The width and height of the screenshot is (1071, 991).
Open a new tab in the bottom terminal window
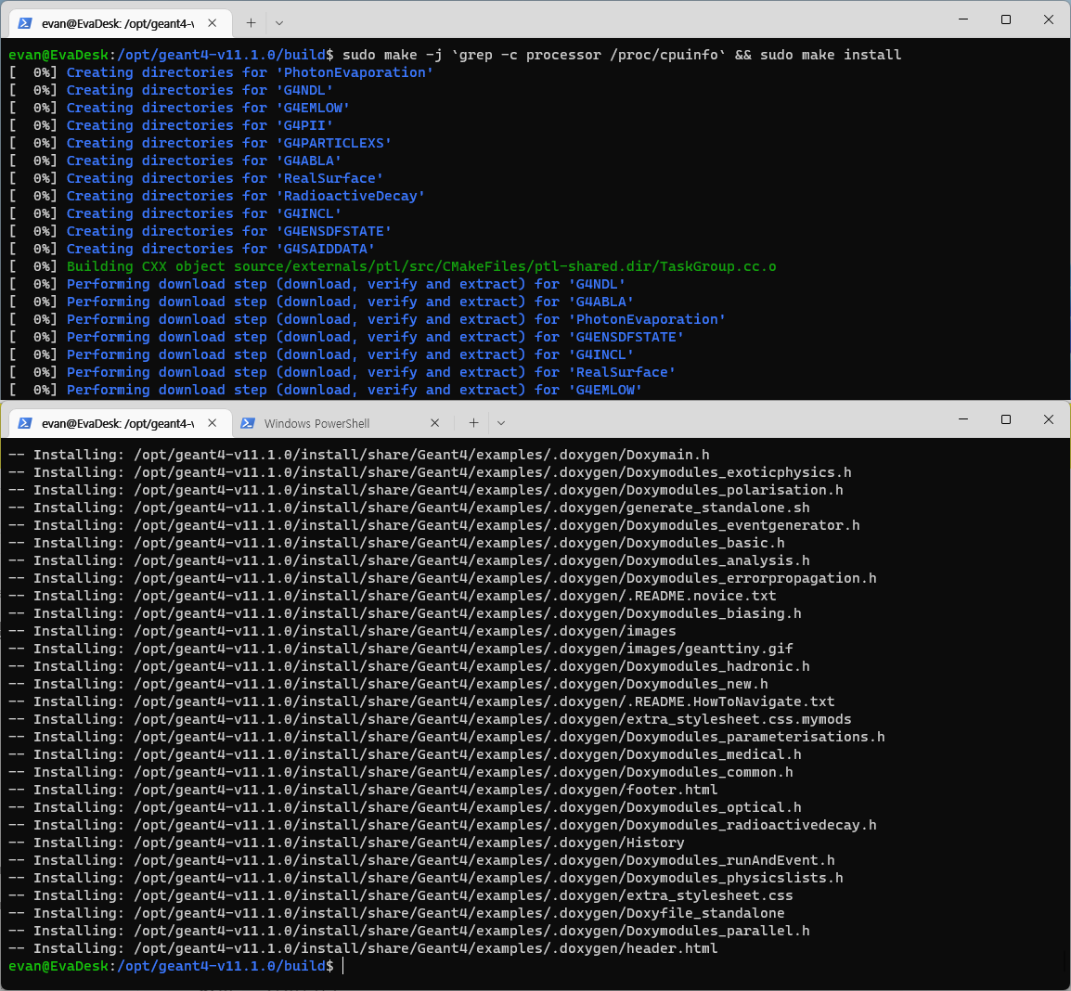pos(473,423)
